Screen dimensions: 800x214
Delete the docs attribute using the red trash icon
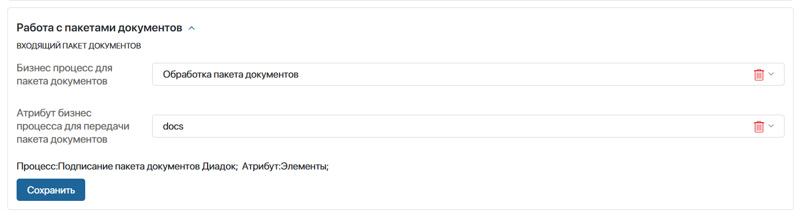[x=759, y=127]
